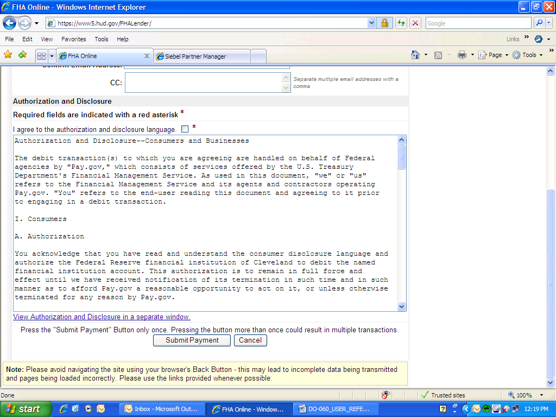Click the Add to Favorites icon

(x=22, y=55)
